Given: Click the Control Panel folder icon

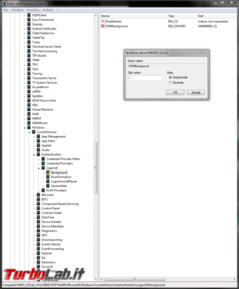Looking at the screenshot, I should (38, 208).
